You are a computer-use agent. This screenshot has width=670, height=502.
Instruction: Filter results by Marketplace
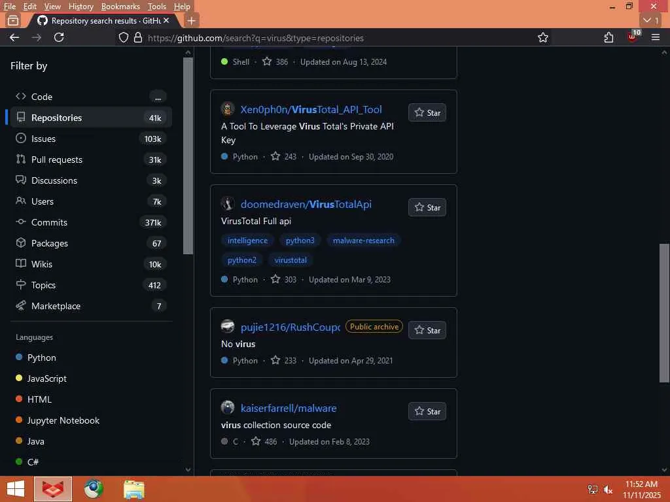click(90, 306)
